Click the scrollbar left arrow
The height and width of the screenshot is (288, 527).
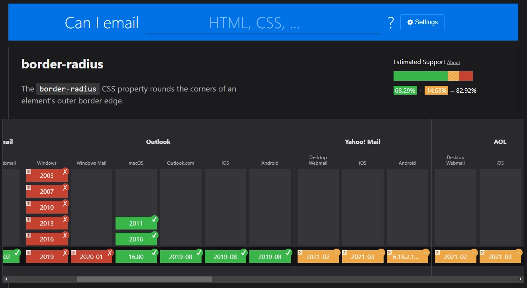[x=6, y=279]
